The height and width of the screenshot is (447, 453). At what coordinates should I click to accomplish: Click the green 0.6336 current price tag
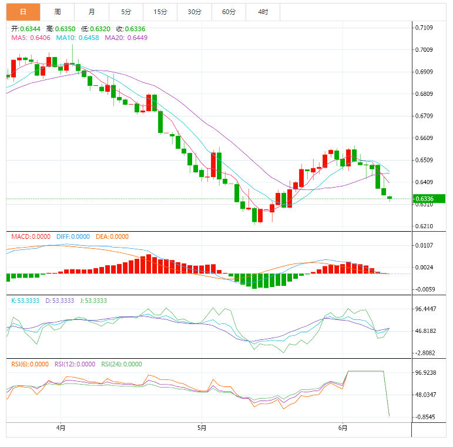[x=429, y=199]
